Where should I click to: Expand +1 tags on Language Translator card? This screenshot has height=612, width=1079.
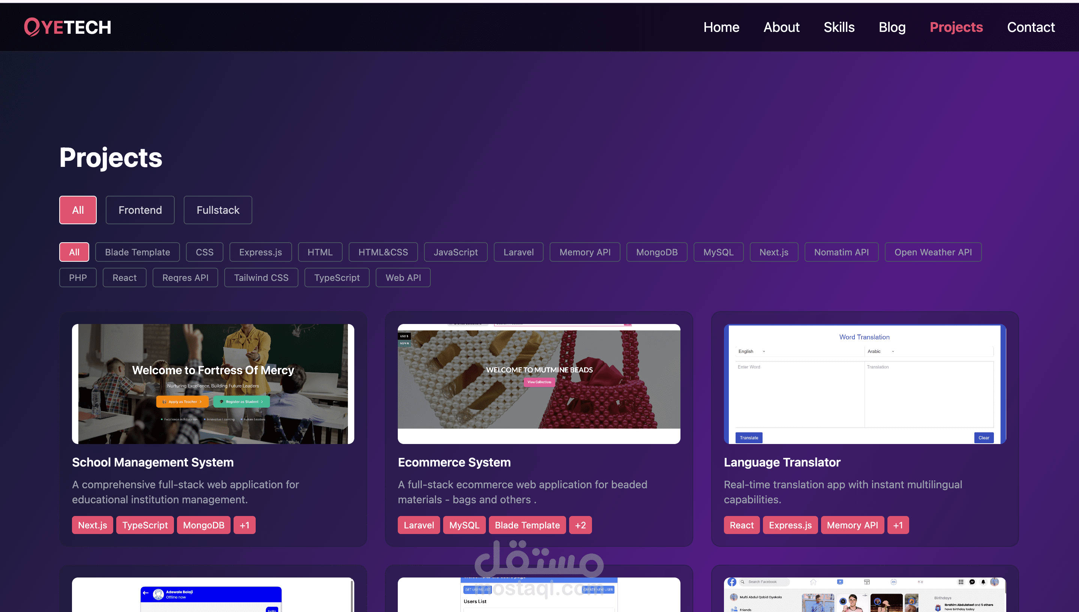tap(898, 525)
